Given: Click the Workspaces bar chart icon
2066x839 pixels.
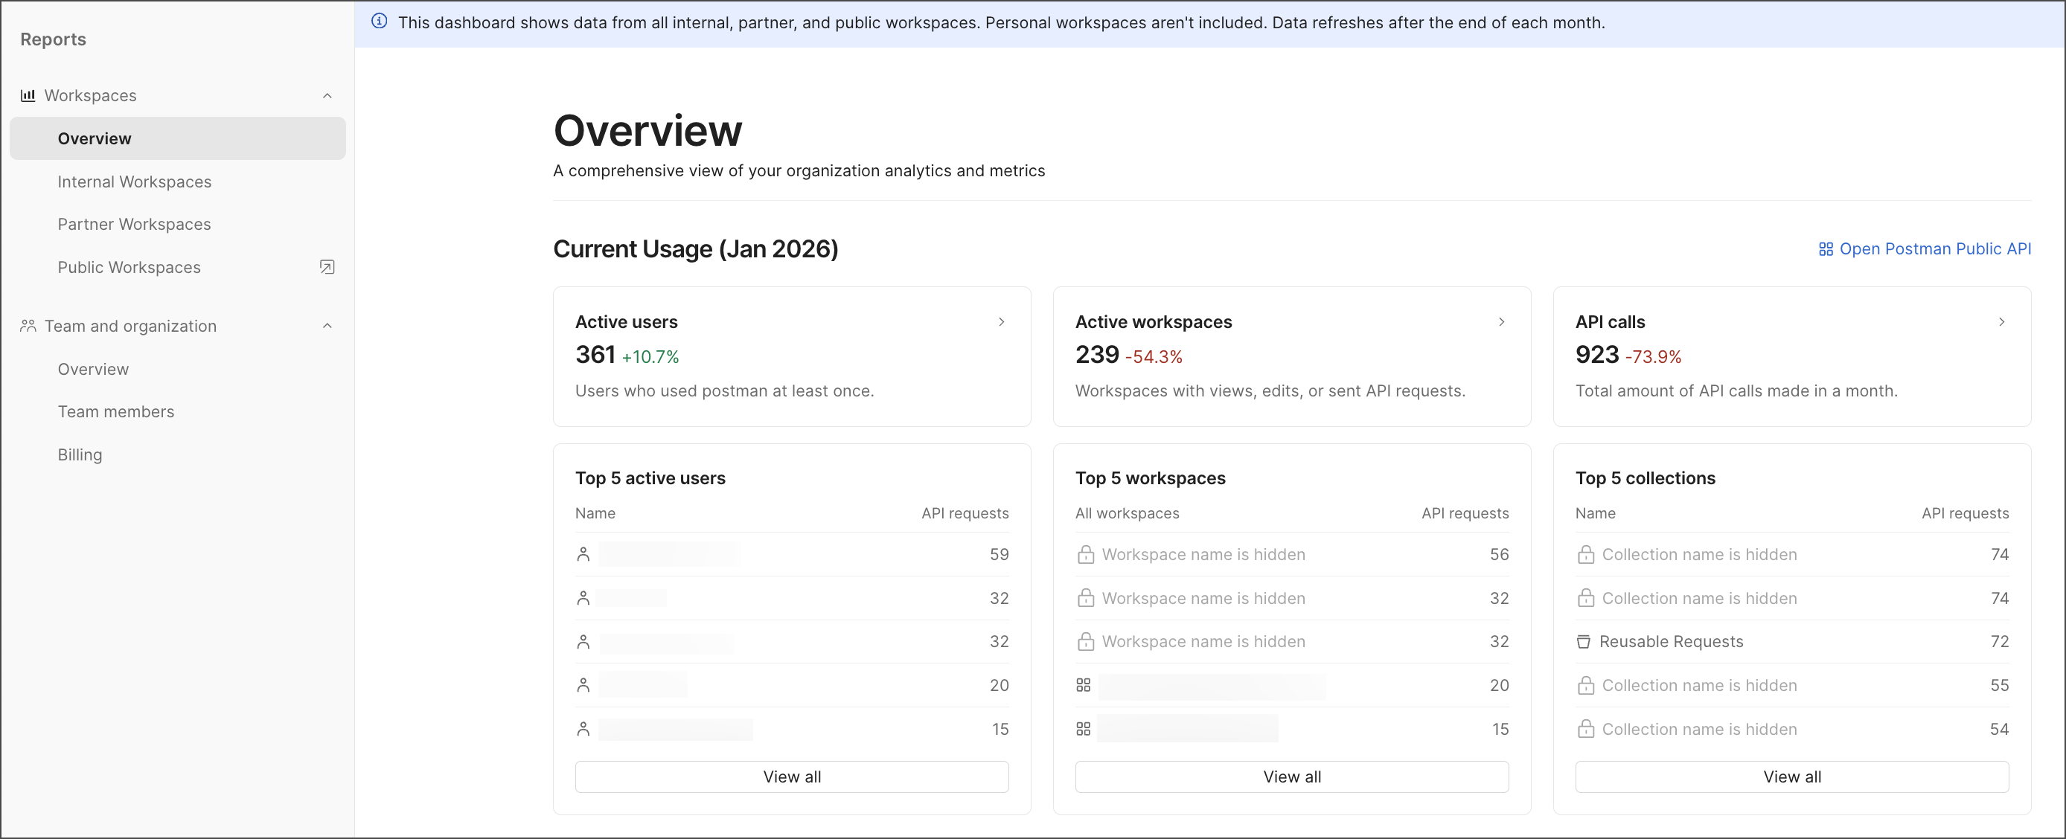Looking at the screenshot, I should point(28,95).
